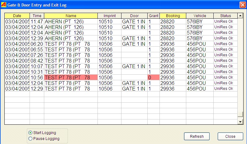247x144 pixels.
Task: Click GATE 1 IN in the 10:07 row
Action: point(134,66)
